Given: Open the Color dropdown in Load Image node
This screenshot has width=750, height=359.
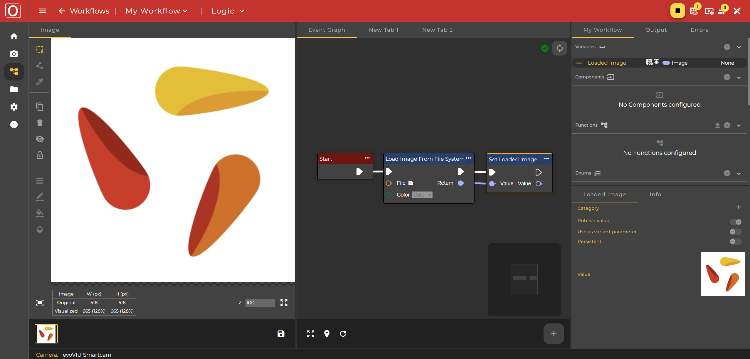Looking at the screenshot, I should 422,195.
